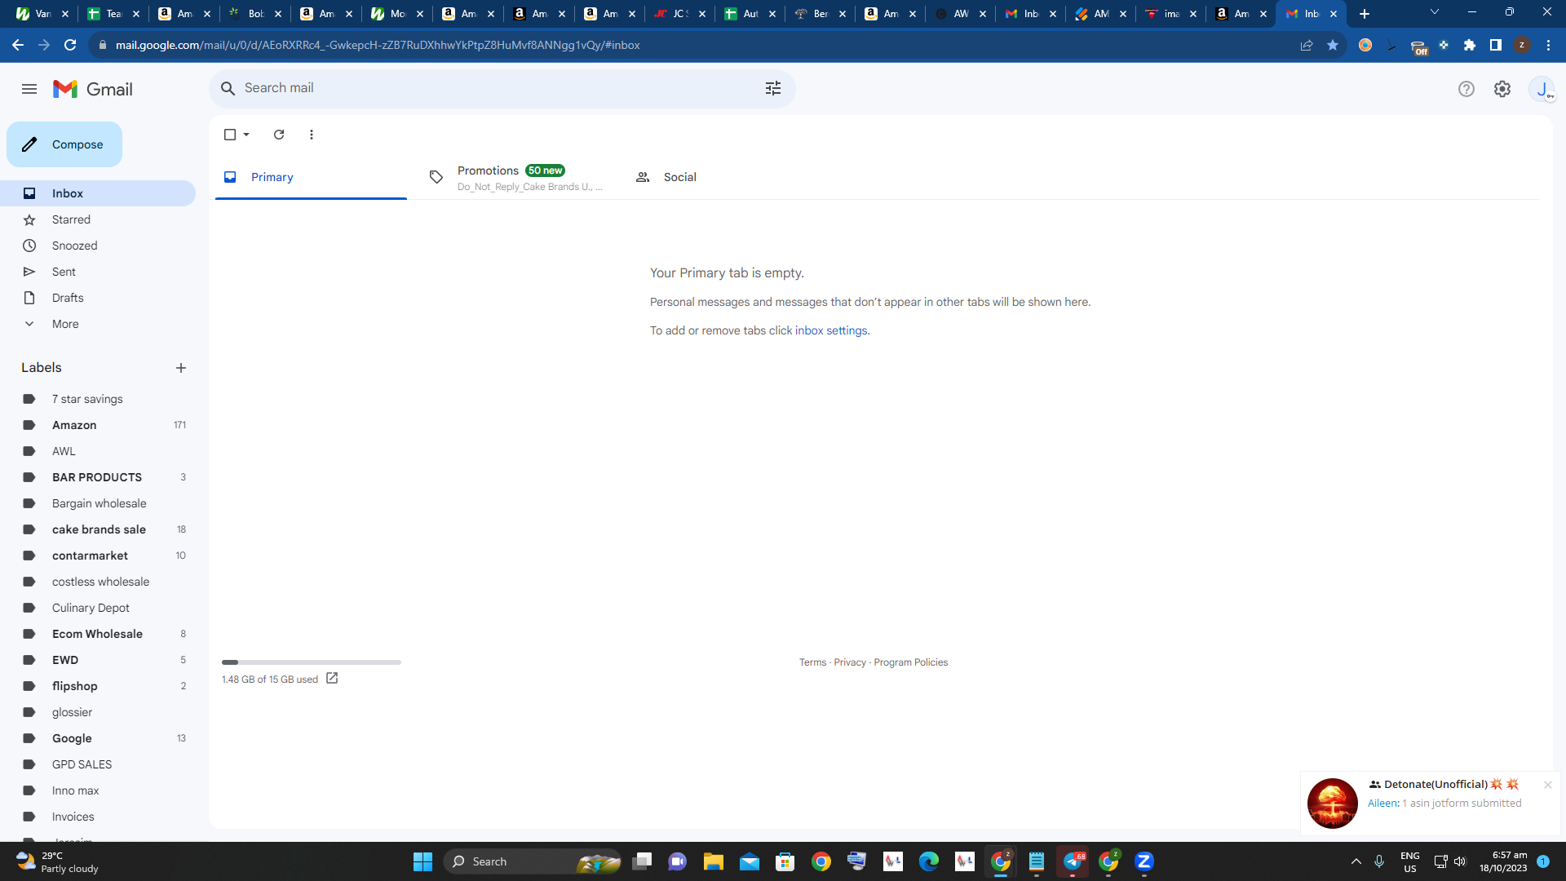Expand More in sidebar
Image resolution: width=1566 pixels, height=881 pixels.
click(98, 324)
